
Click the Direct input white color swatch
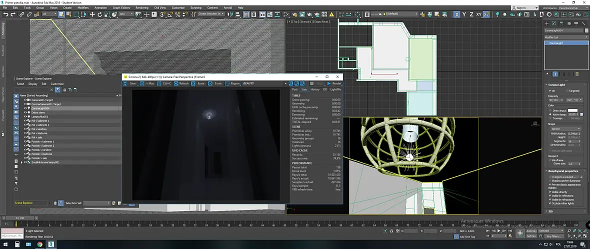572,110
